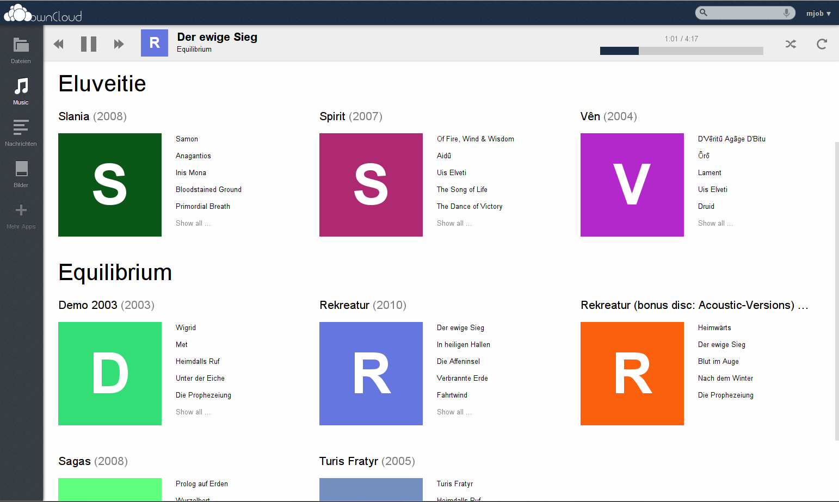Viewport: 839px width, 502px height.
Task: Play the track Heimwärts
Action: pos(714,328)
